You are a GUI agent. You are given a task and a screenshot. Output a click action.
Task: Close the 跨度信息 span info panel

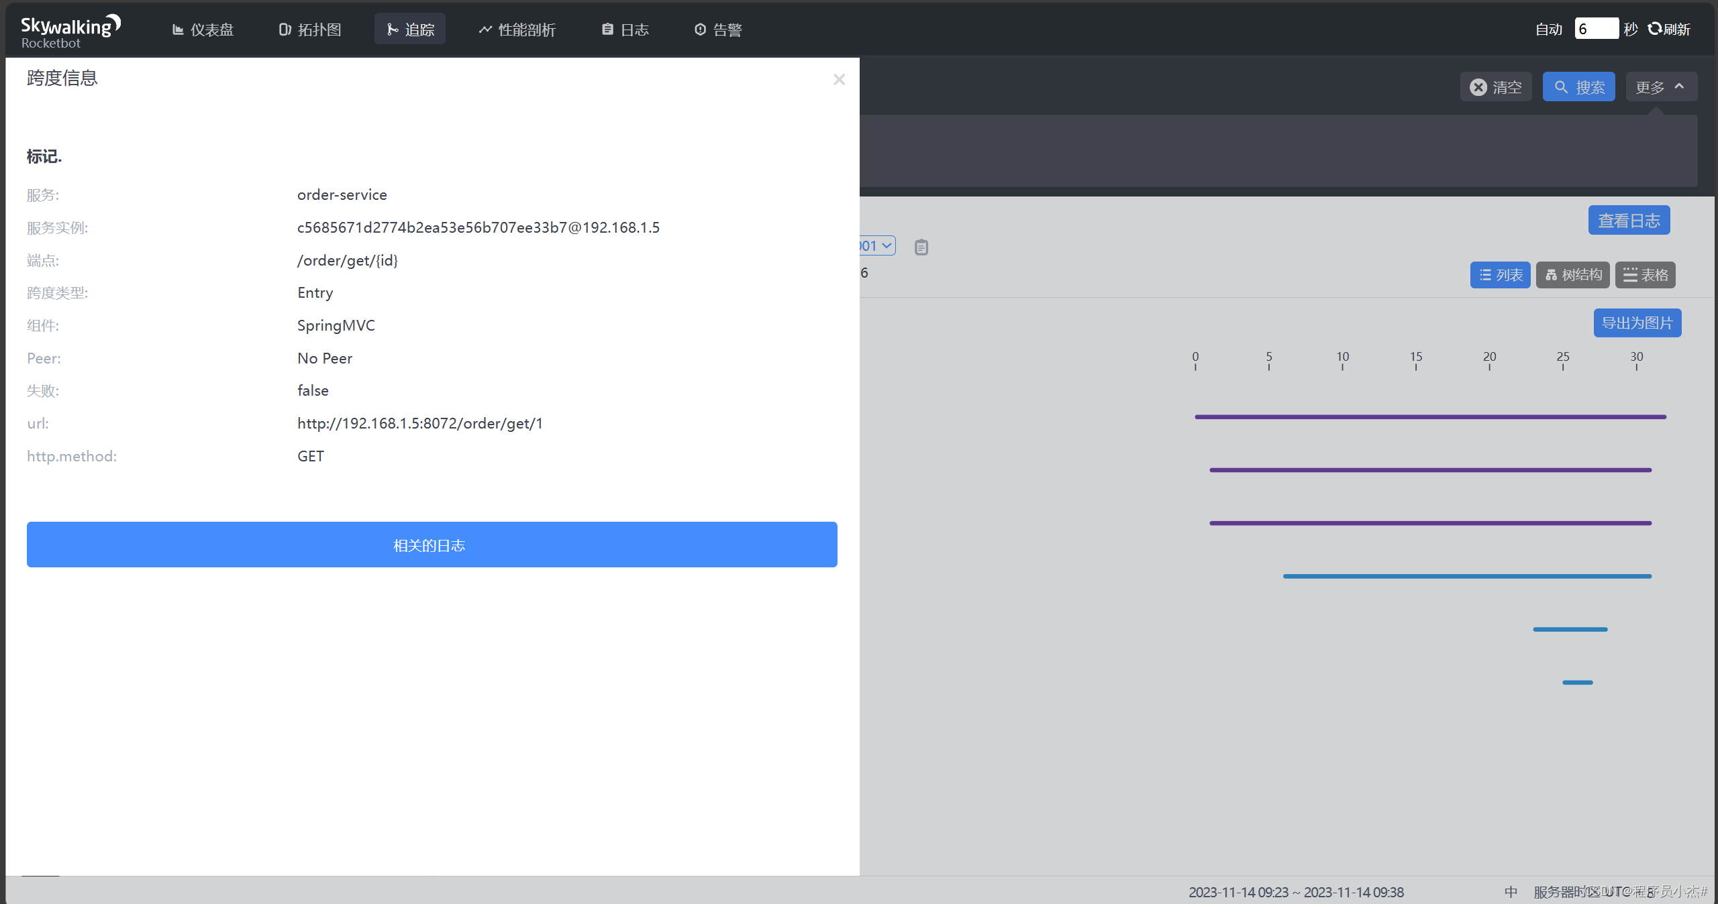pyautogui.click(x=839, y=79)
